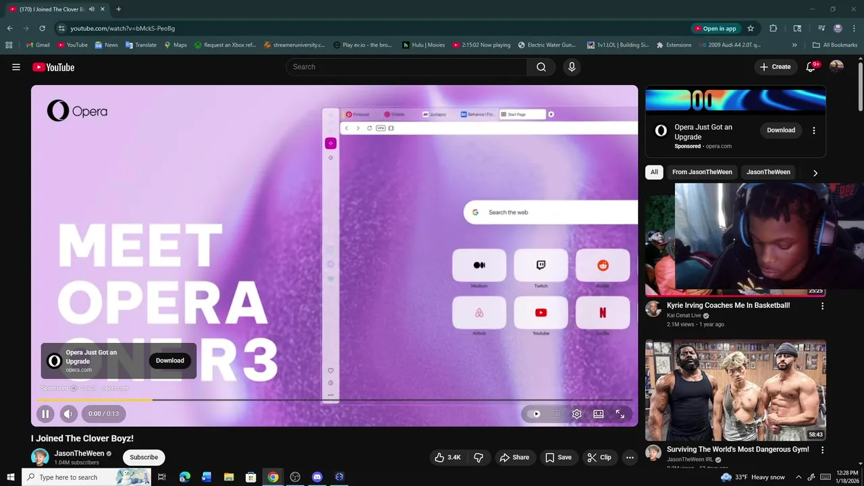Like the video with thumbs up
This screenshot has width=864, height=486.
click(448, 457)
